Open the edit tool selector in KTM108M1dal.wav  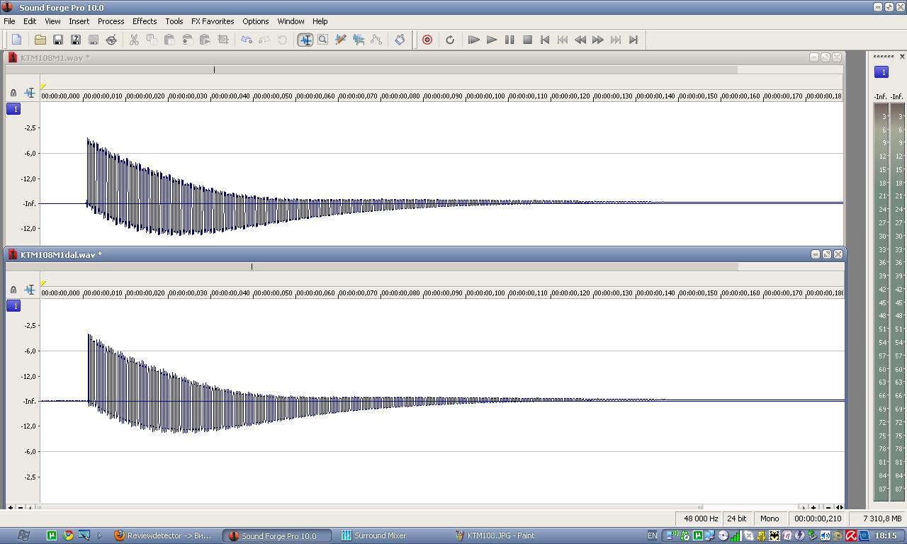point(30,290)
